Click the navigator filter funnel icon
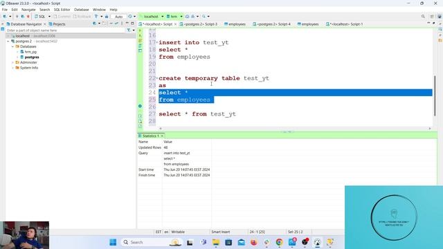The height and width of the screenshot is (249, 443). (129, 30)
